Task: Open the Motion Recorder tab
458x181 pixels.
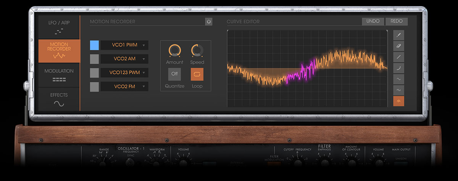Action: point(59,51)
